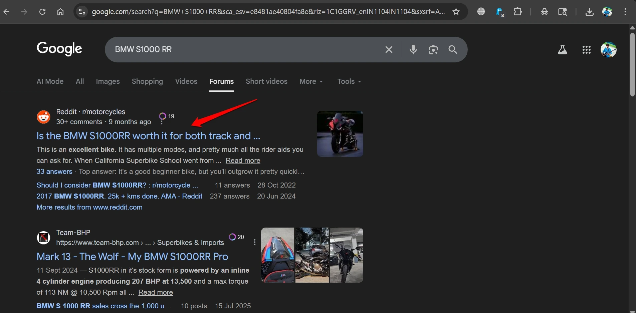Switch to the Images tab
Viewport: 636px width, 313px height.
(x=108, y=81)
